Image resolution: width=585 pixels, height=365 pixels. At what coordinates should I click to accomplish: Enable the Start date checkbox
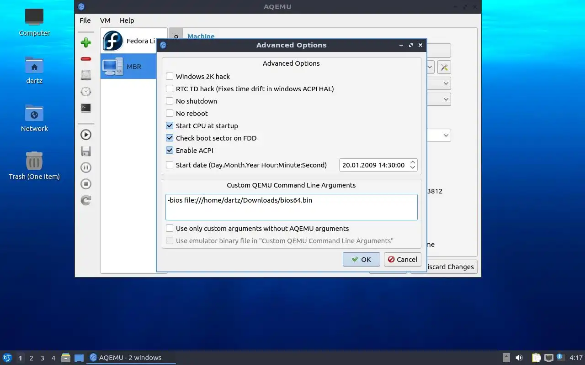(170, 165)
